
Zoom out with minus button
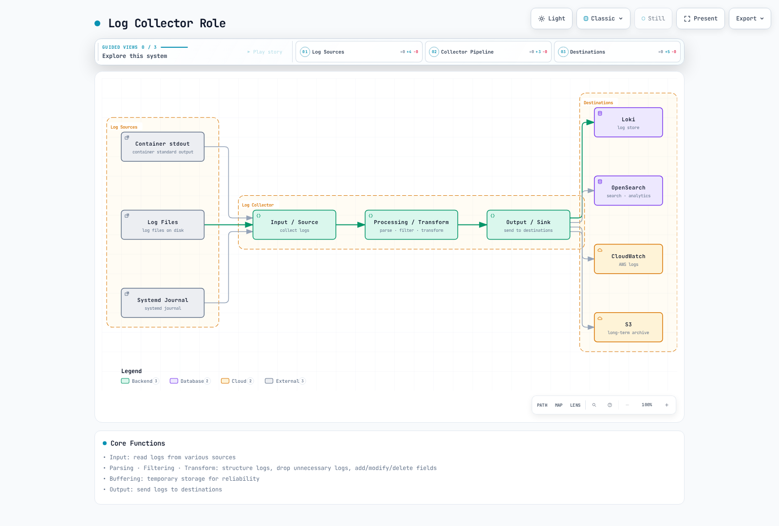[x=627, y=405]
